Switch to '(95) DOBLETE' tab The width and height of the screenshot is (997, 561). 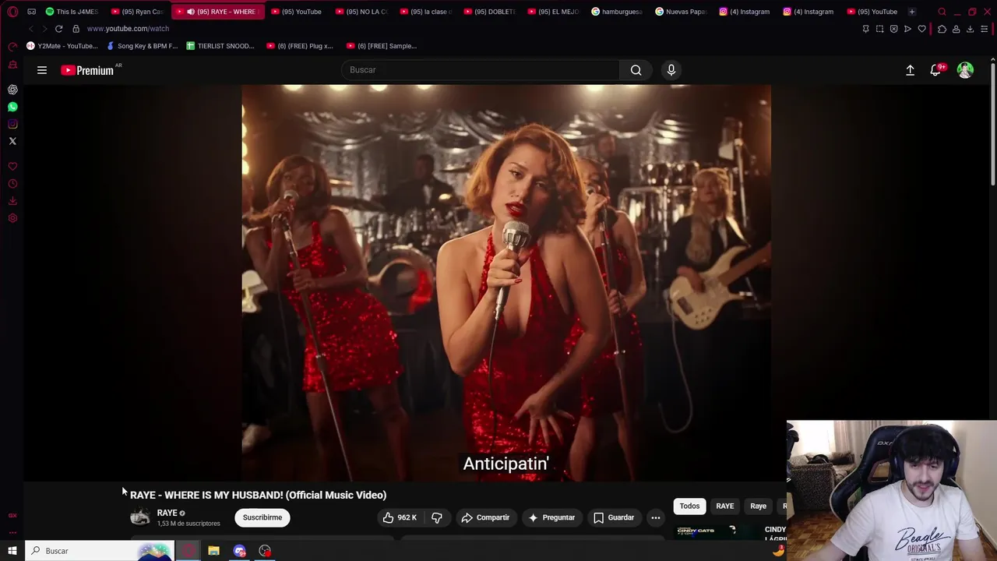[x=489, y=12]
